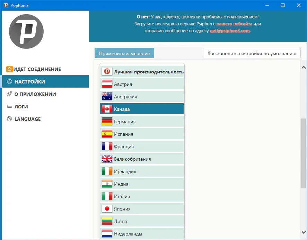Choose Индия from region list

[142, 184]
